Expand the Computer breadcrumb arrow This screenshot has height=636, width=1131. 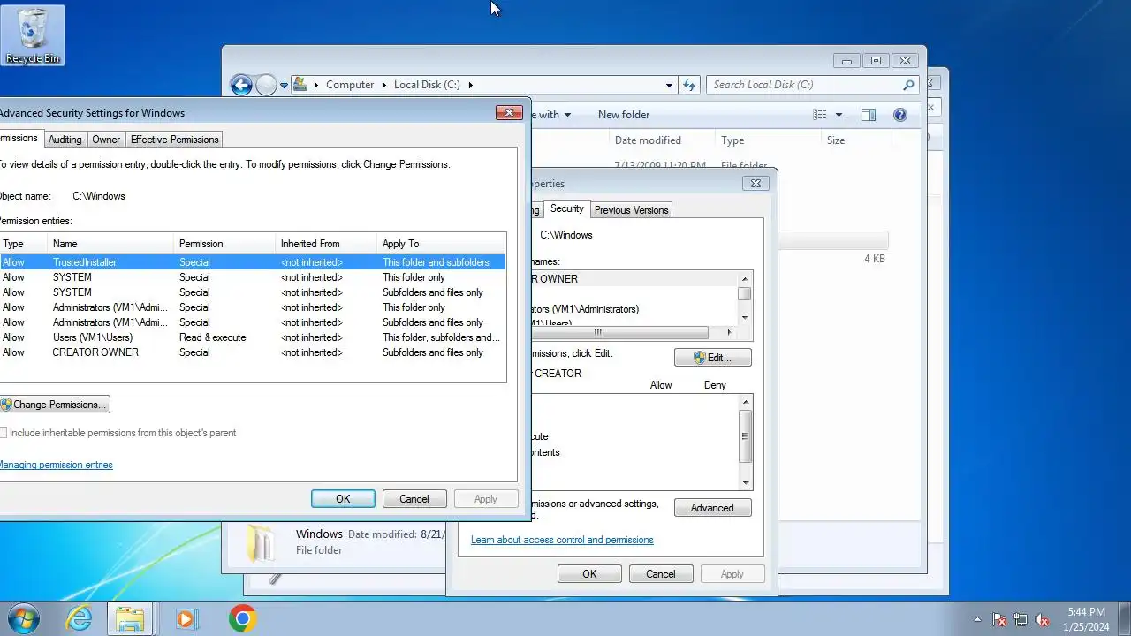pos(384,85)
